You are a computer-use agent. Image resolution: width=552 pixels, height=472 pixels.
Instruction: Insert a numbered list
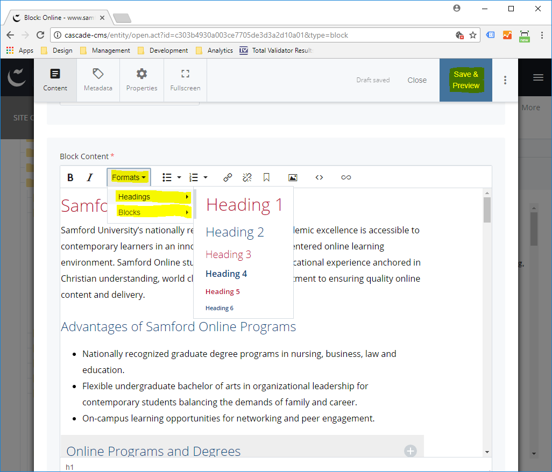pos(194,177)
